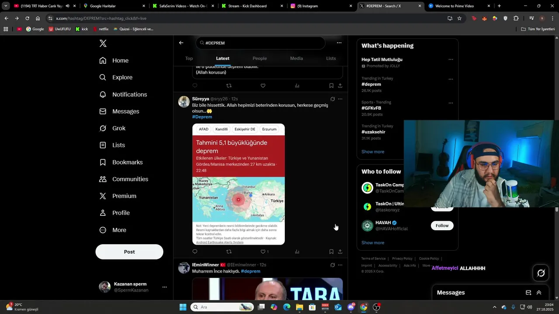This screenshot has width=559, height=314.
Task: Open the Chrome extensions puzzle icon
Action: click(516, 18)
